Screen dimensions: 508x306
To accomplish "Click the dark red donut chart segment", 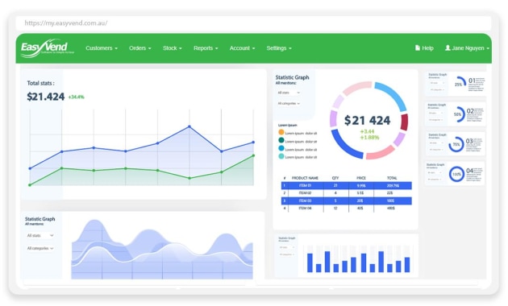I will point(404,122).
